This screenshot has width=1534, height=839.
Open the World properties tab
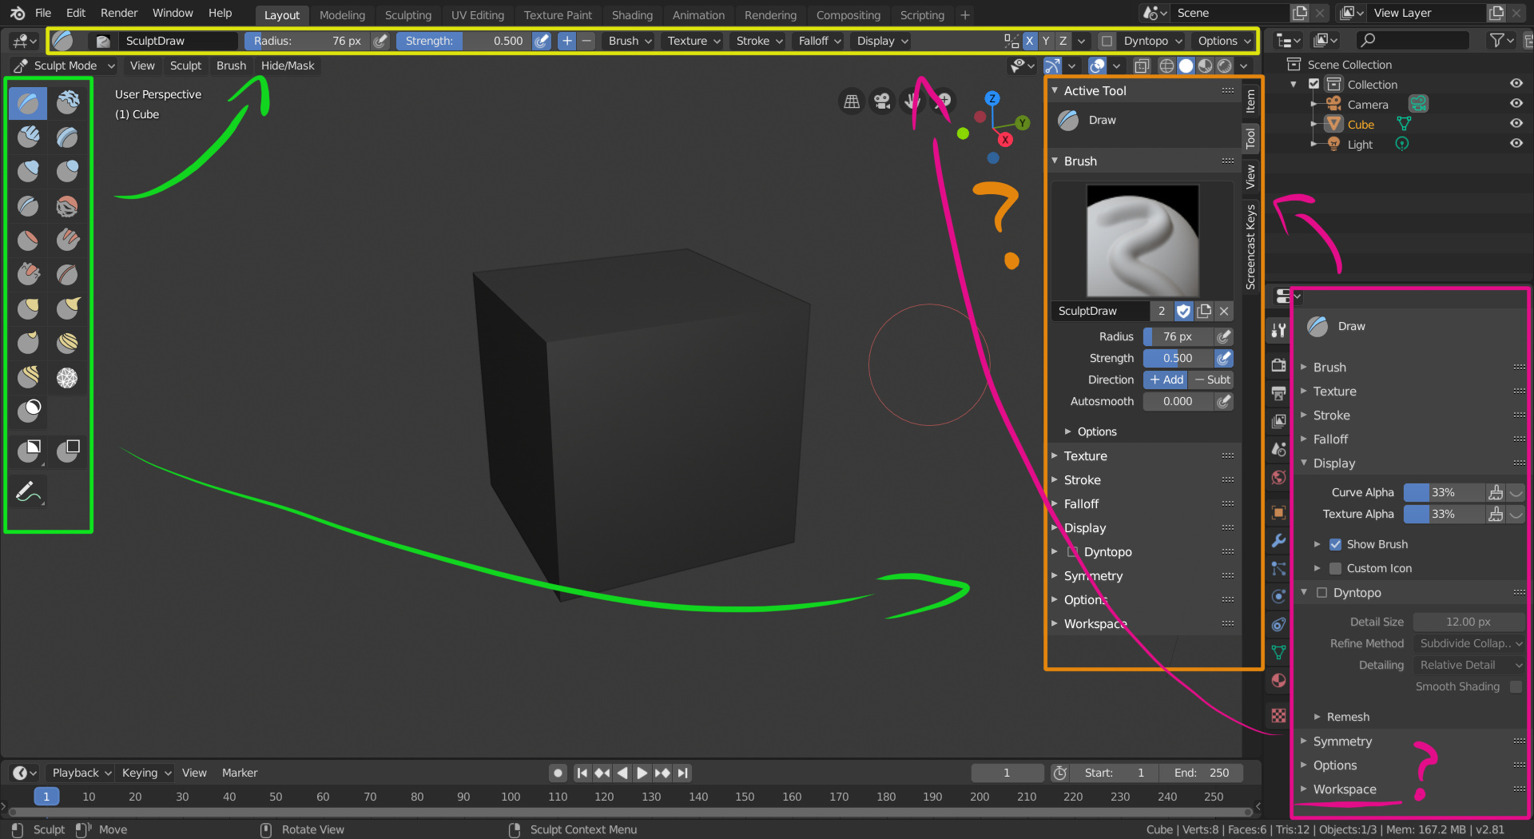1278,478
